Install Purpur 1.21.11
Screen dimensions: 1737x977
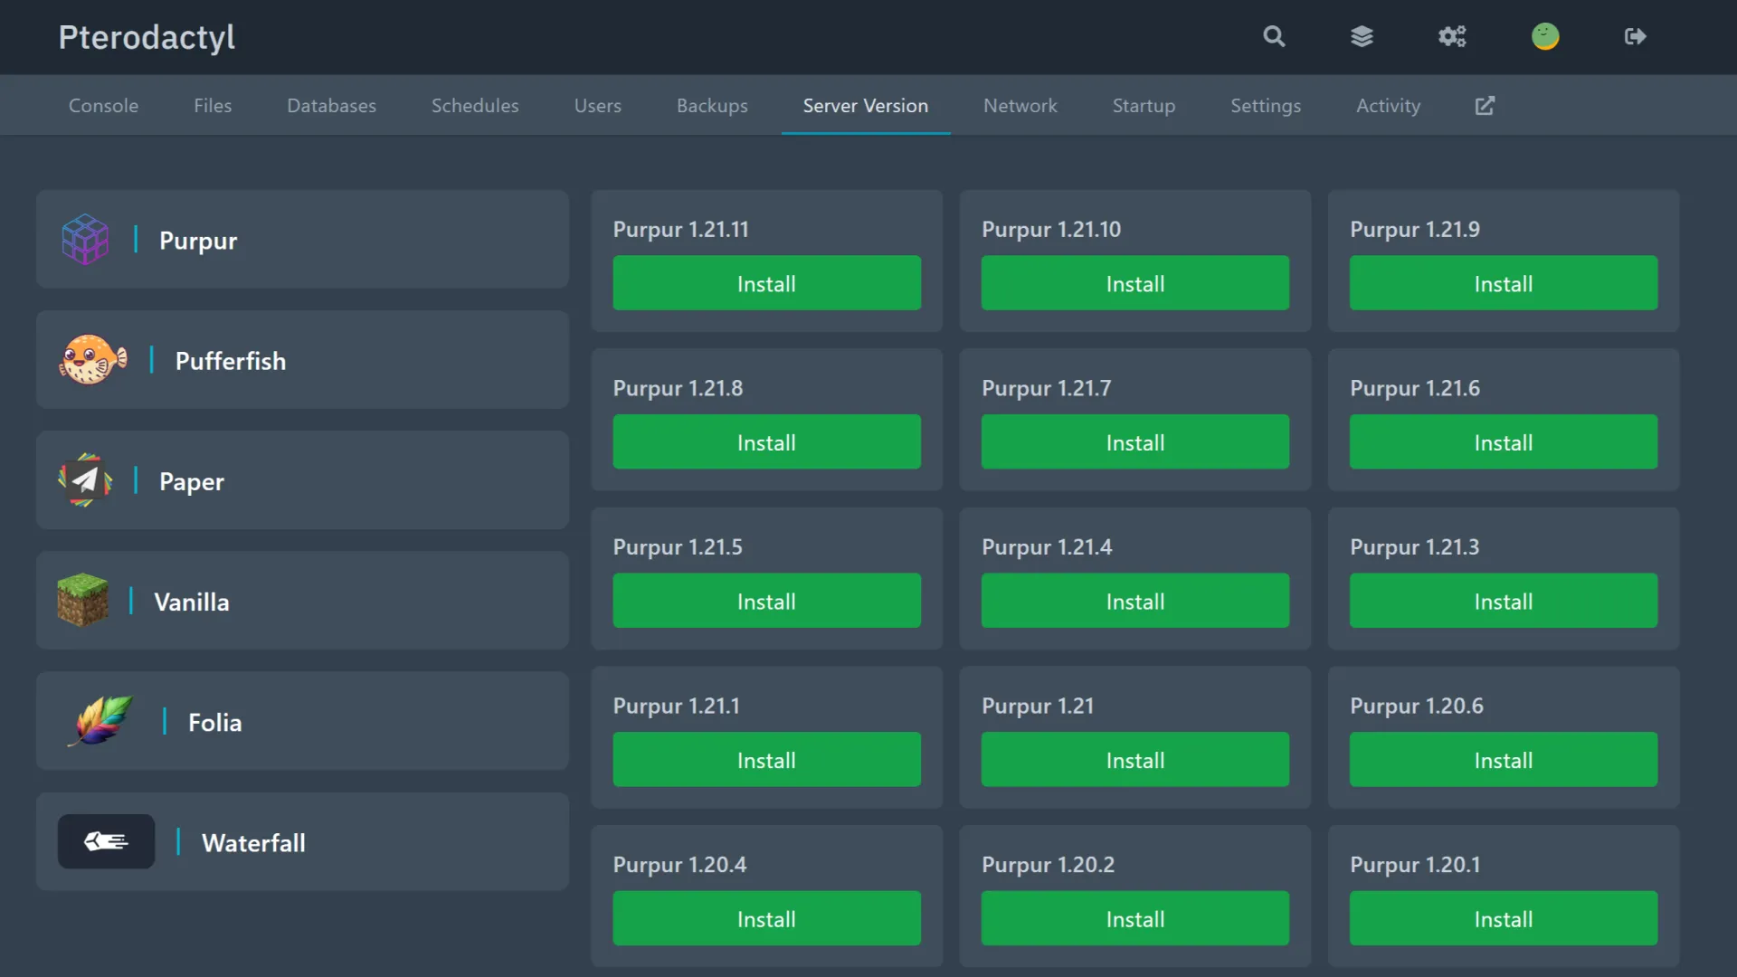(x=766, y=283)
